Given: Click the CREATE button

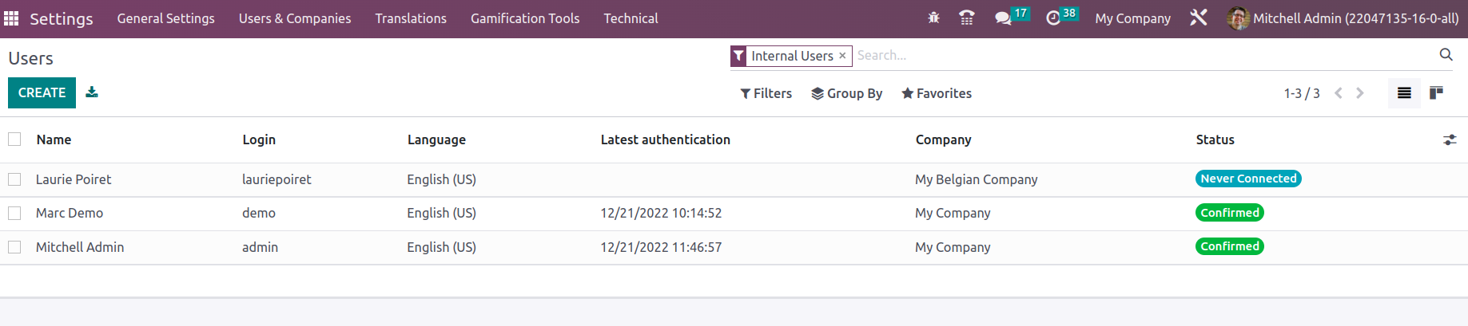Looking at the screenshot, I should [42, 92].
